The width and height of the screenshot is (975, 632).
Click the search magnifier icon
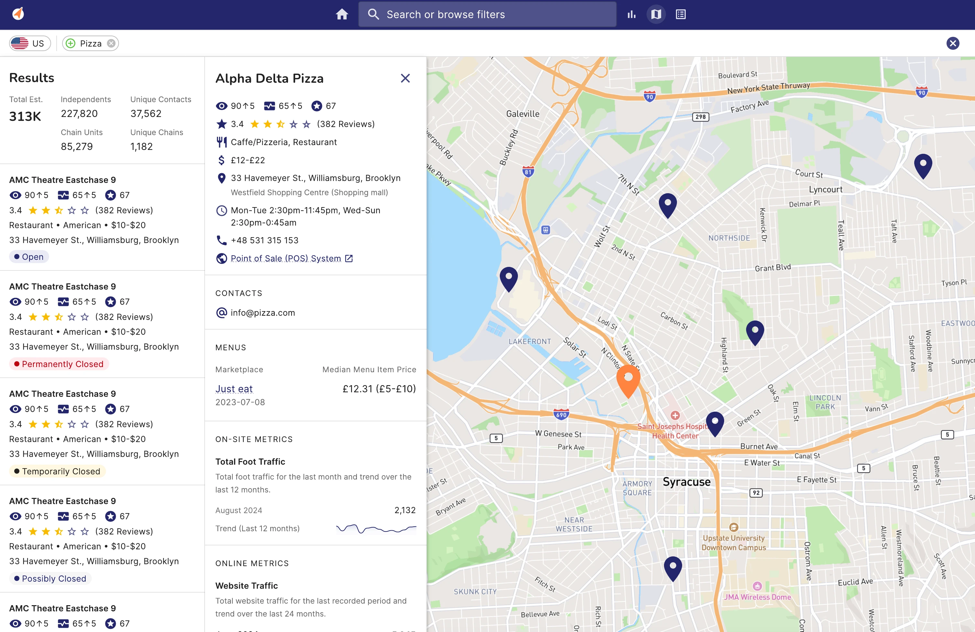click(x=373, y=14)
